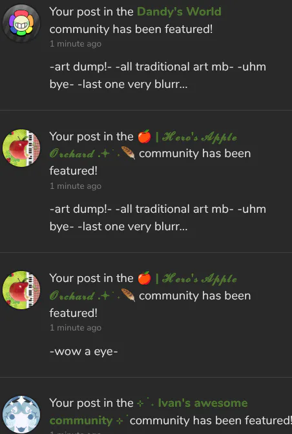The height and width of the screenshot is (434, 292).
Task: Open the art dump post preview under Dandy's World
Action: [158, 75]
